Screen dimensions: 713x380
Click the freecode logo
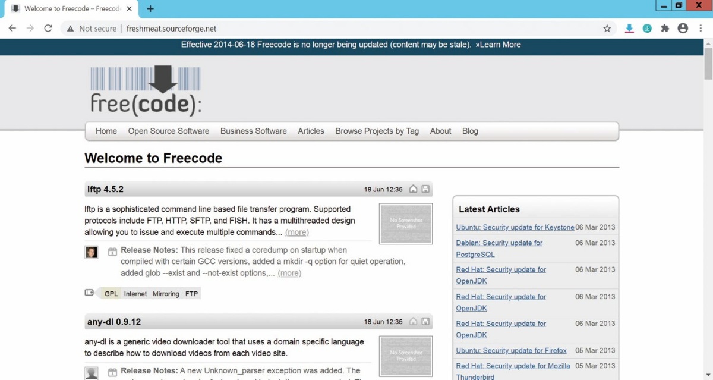146,91
